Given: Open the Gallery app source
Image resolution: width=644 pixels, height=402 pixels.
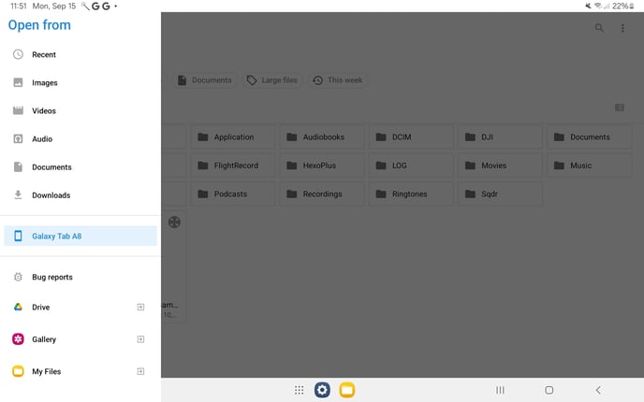Looking at the screenshot, I should [44, 340].
